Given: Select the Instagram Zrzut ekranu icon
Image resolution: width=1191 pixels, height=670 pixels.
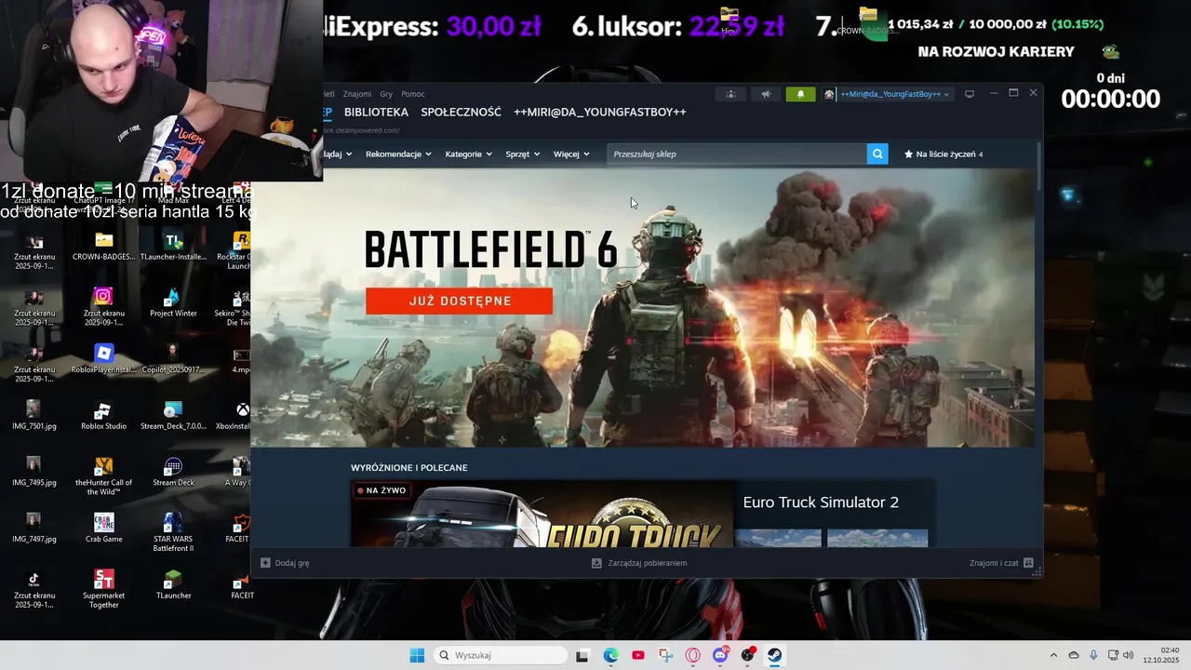Looking at the screenshot, I should point(103,306).
